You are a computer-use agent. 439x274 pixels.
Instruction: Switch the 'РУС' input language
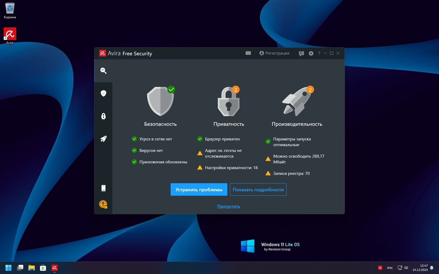(390, 268)
